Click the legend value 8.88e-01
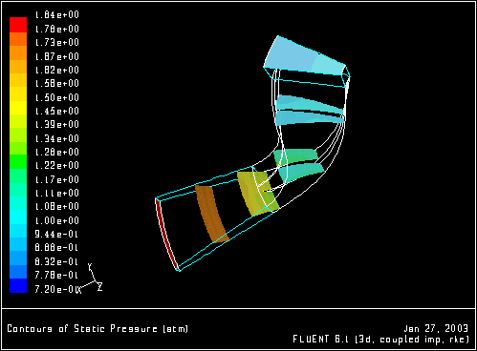 (x=56, y=247)
